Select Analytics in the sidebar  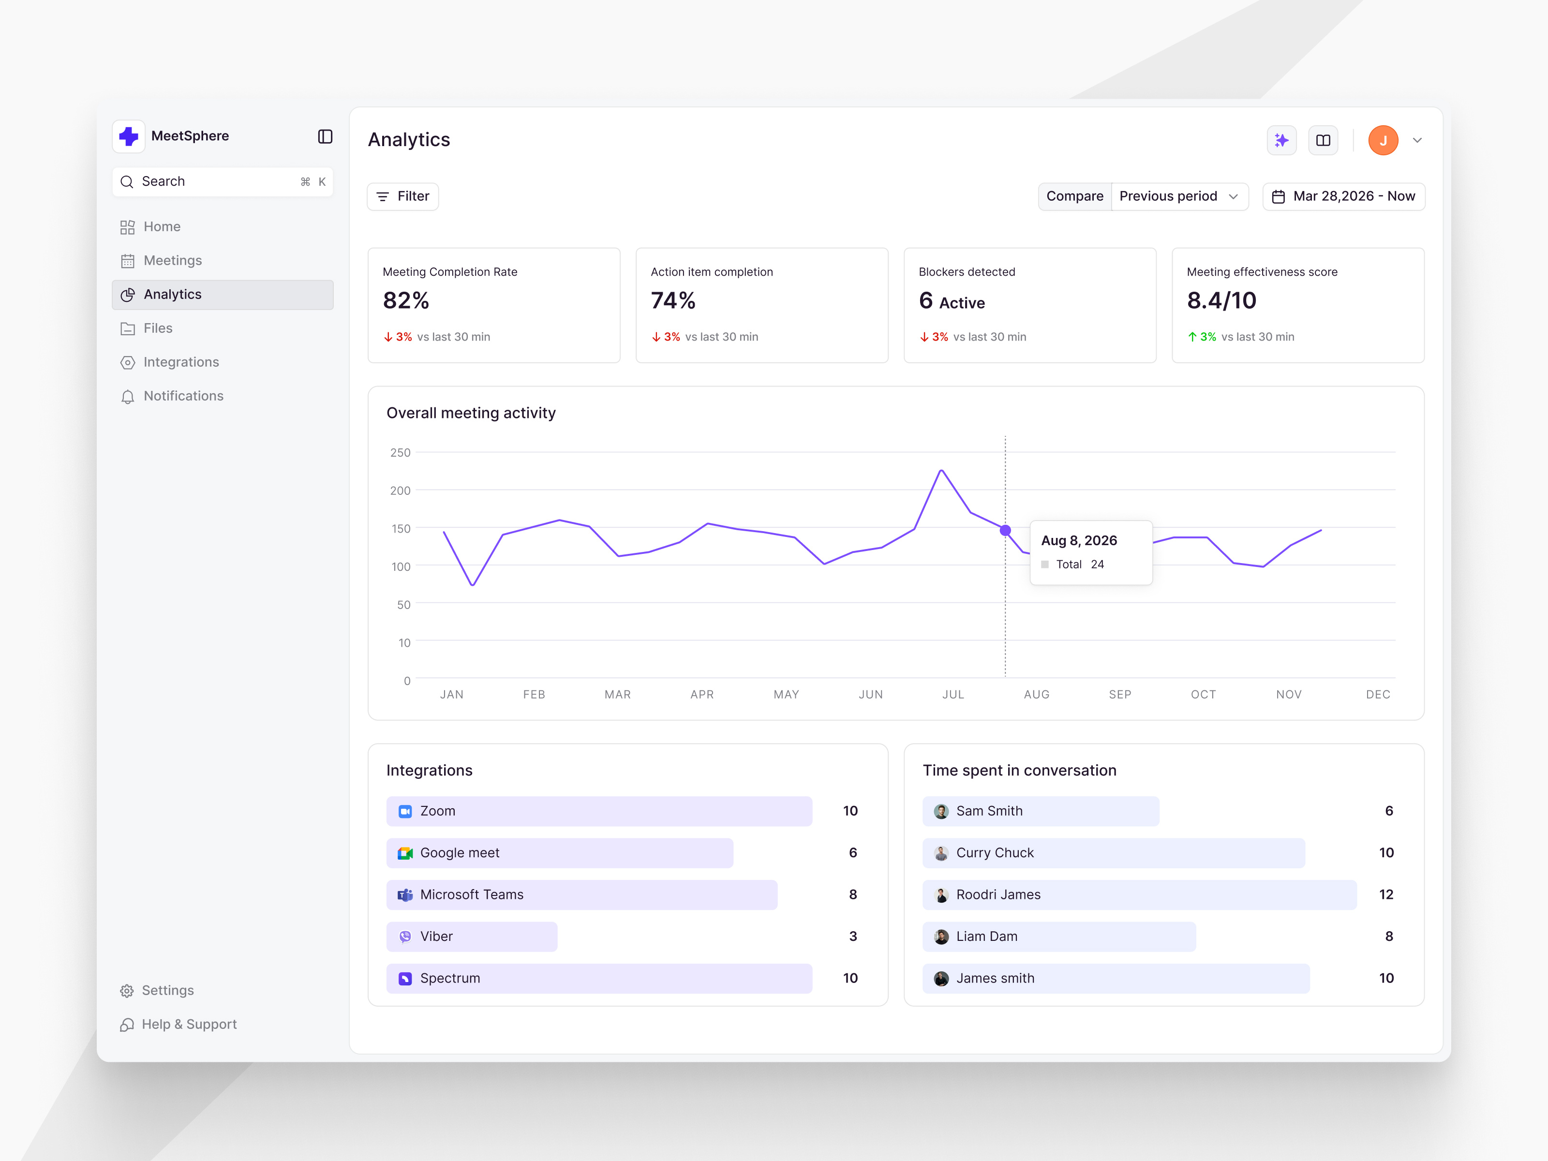coord(223,295)
